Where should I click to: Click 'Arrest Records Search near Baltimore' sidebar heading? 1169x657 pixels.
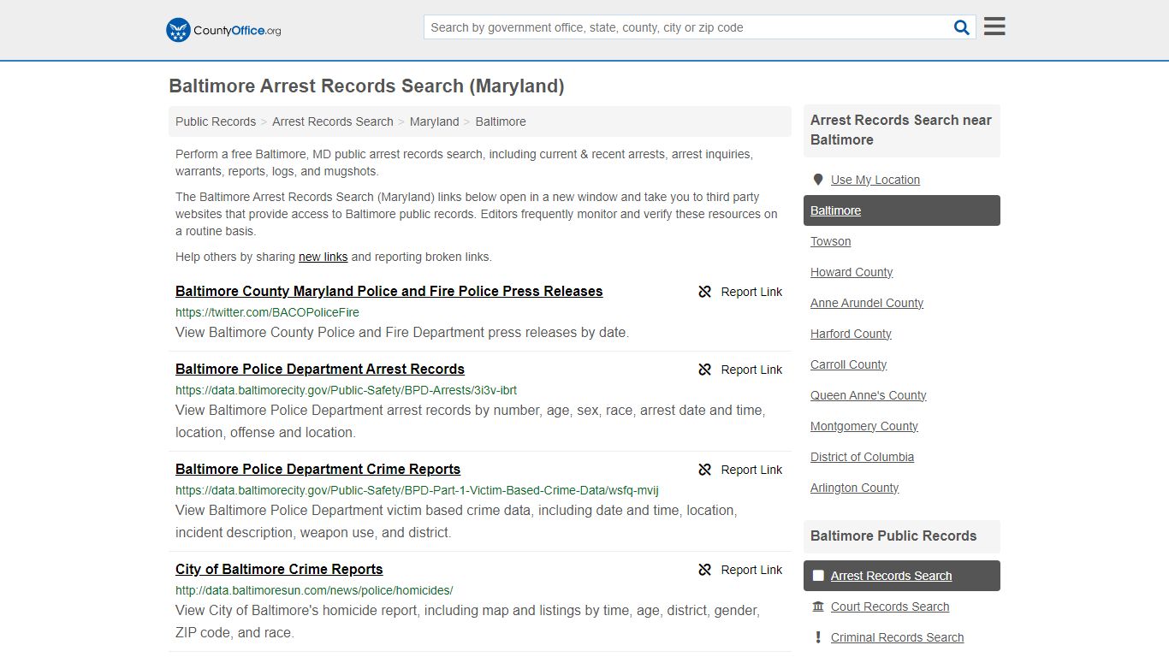click(901, 130)
